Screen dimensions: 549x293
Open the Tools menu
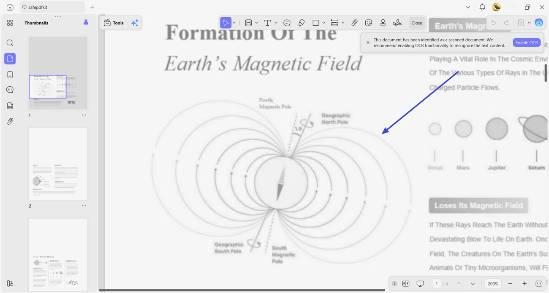[114, 23]
